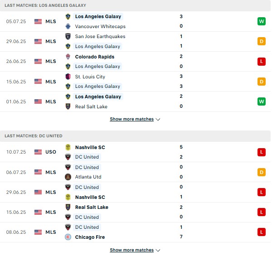Click the St. Louis City team crest

click(68, 77)
